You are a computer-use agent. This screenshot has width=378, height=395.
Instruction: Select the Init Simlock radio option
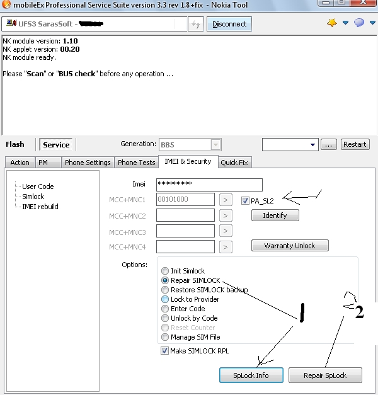pos(165,271)
